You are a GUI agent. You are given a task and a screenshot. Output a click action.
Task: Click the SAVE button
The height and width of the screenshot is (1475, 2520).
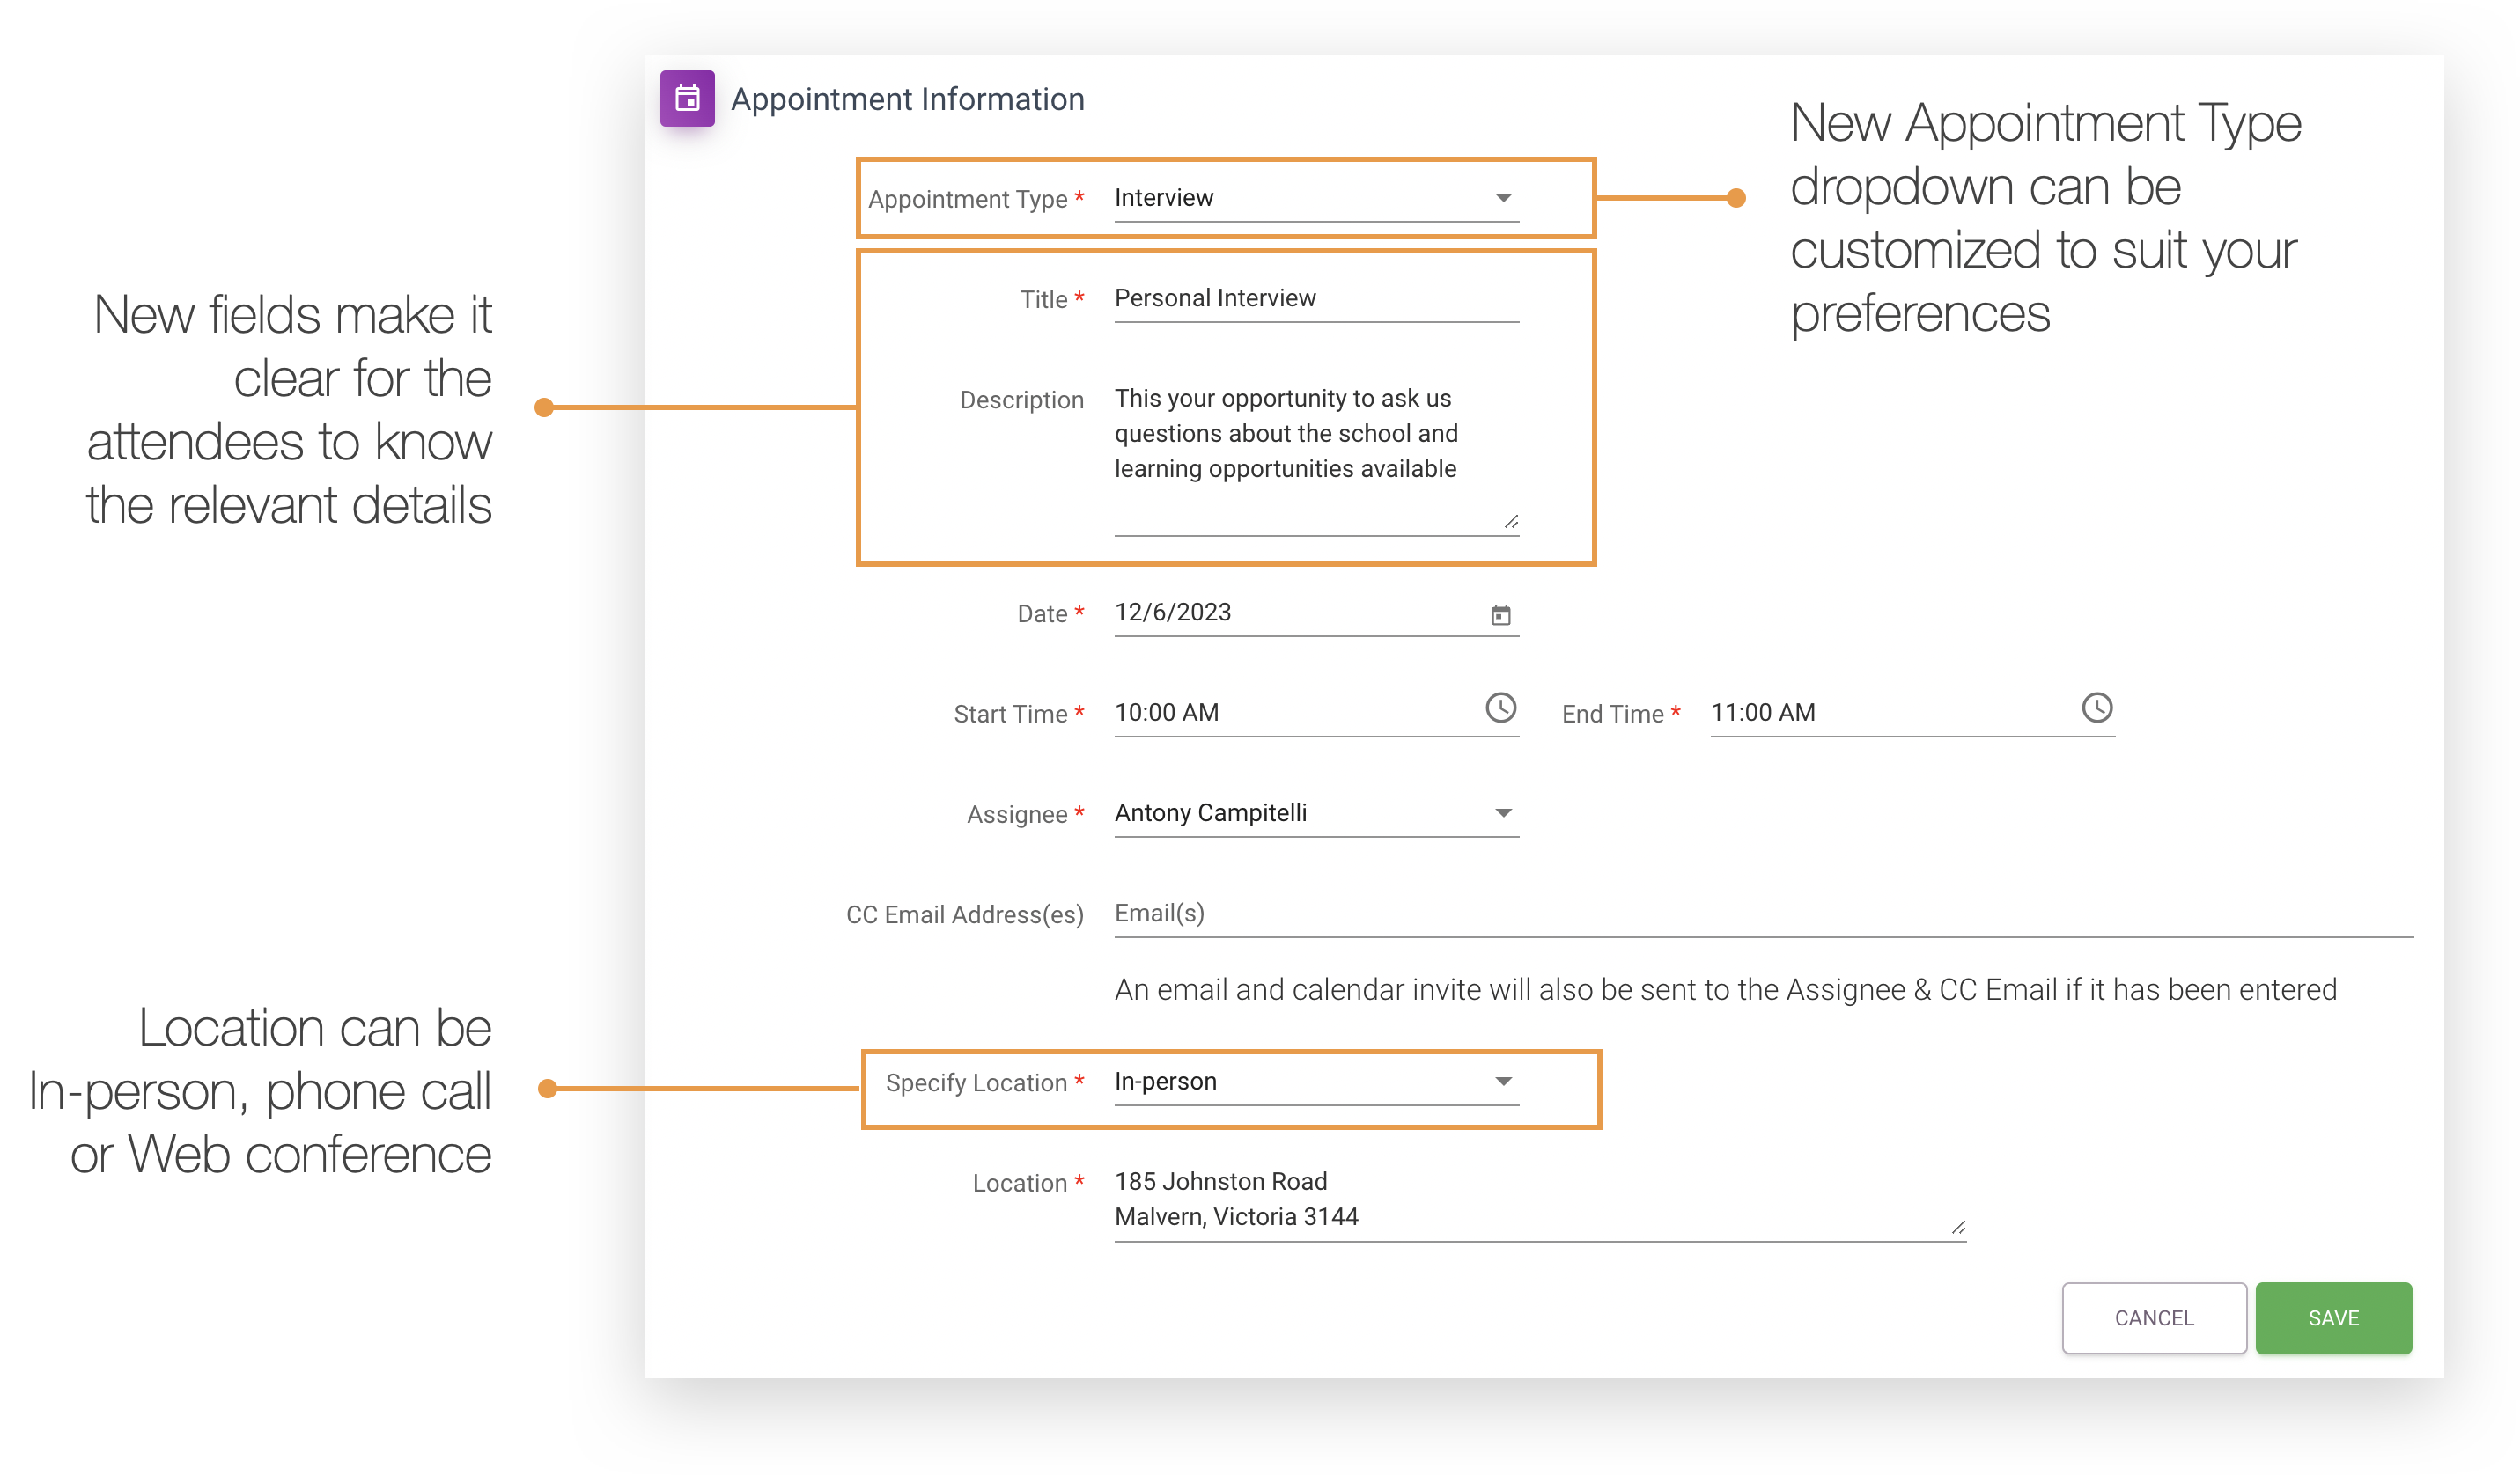pos(2333,1318)
